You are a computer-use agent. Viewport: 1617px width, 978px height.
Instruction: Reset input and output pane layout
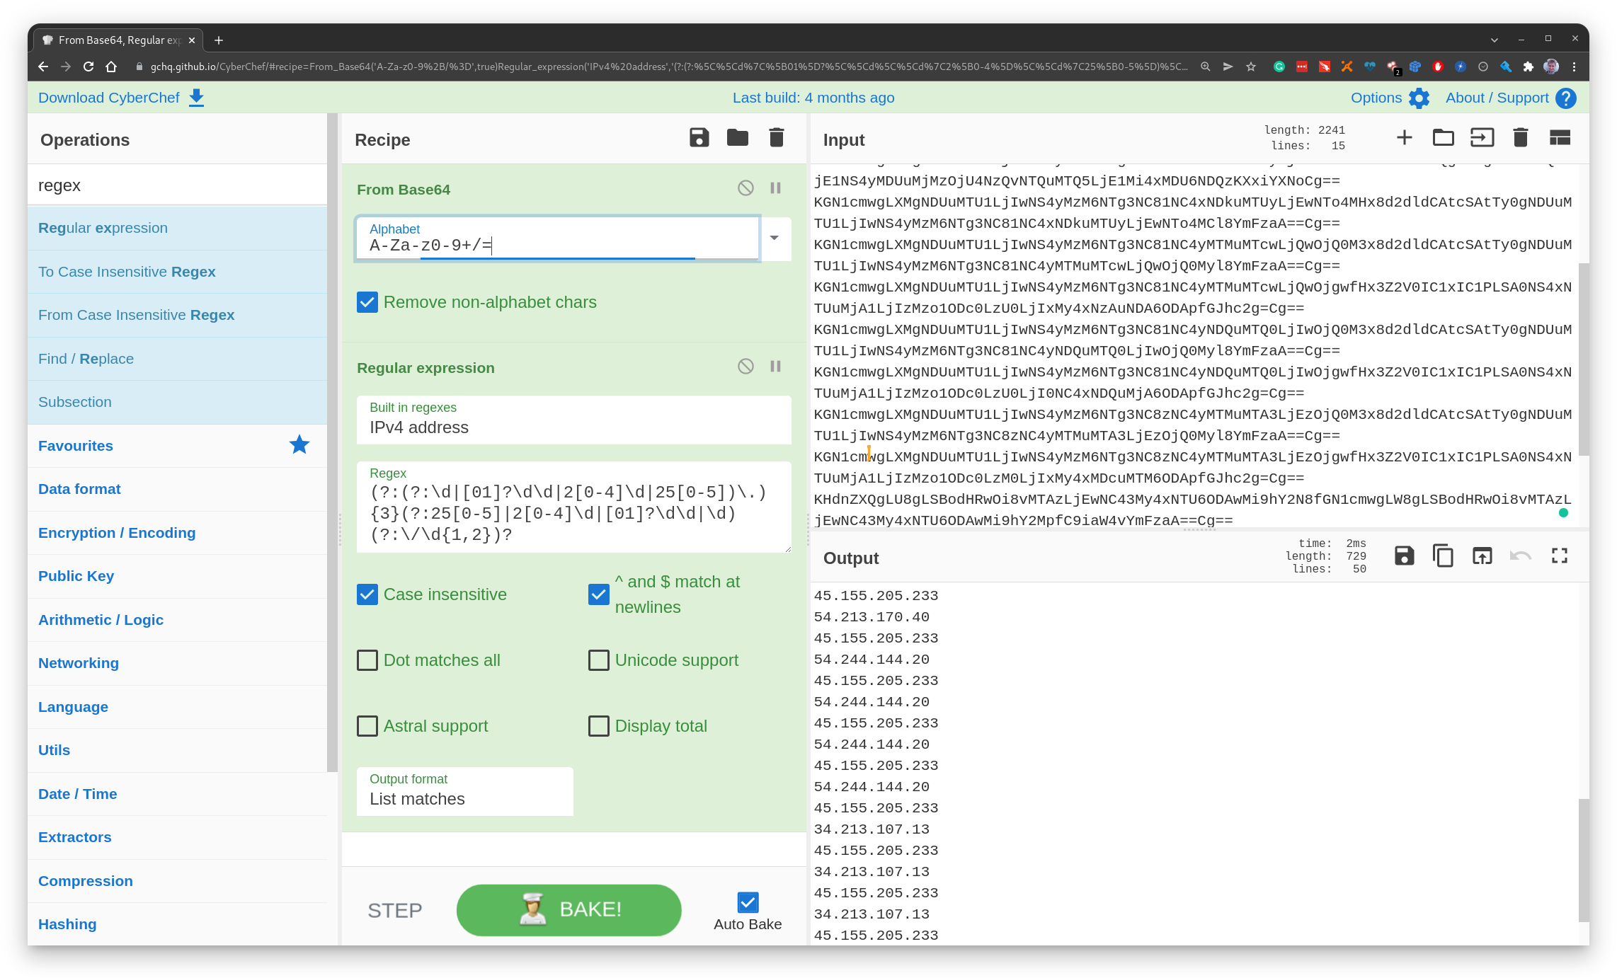click(x=1560, y=138)
